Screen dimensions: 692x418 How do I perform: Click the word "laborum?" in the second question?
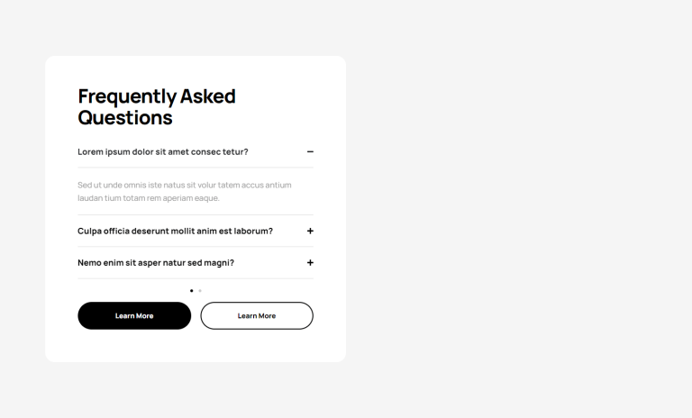coord(253,232)
